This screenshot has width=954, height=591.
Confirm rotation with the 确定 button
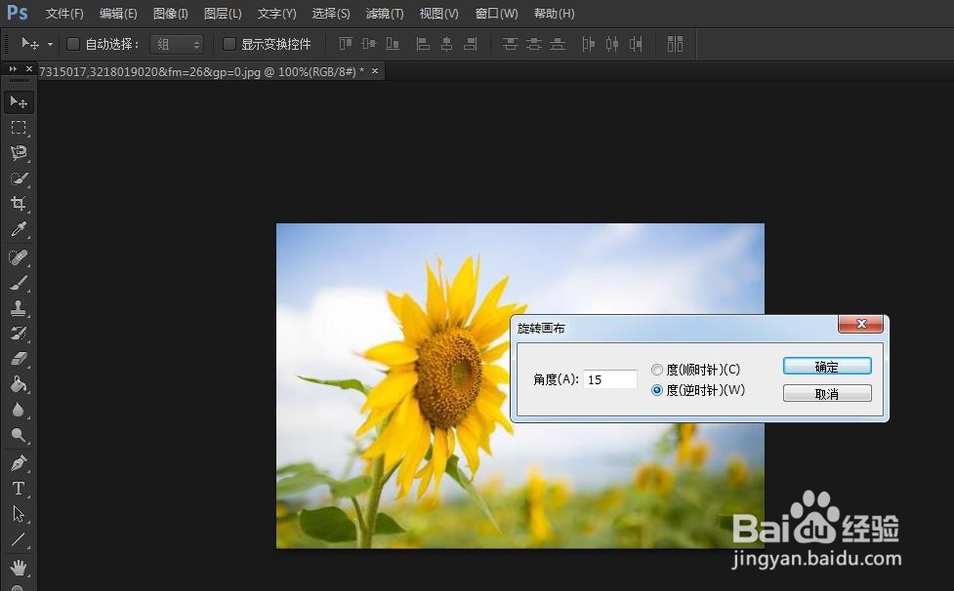pyautogui.click(x=826, y=366)
